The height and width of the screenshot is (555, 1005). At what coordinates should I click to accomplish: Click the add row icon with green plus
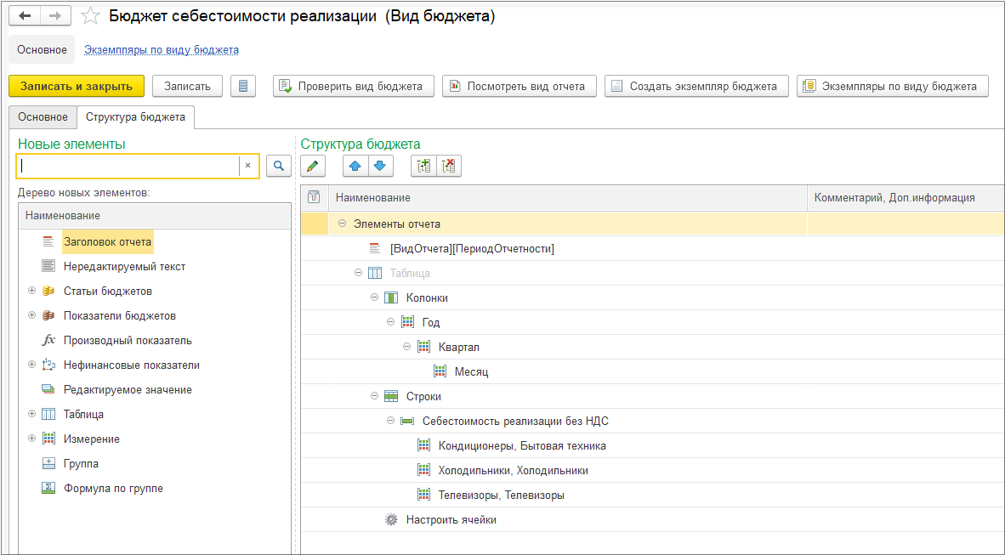tap(423, 166)
